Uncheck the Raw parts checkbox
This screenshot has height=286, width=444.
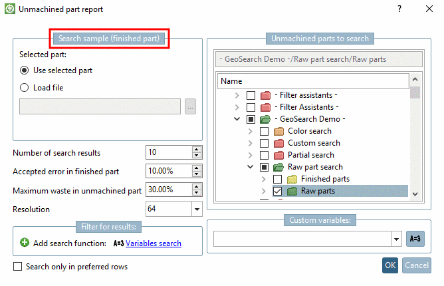click(x=277, y=192)
